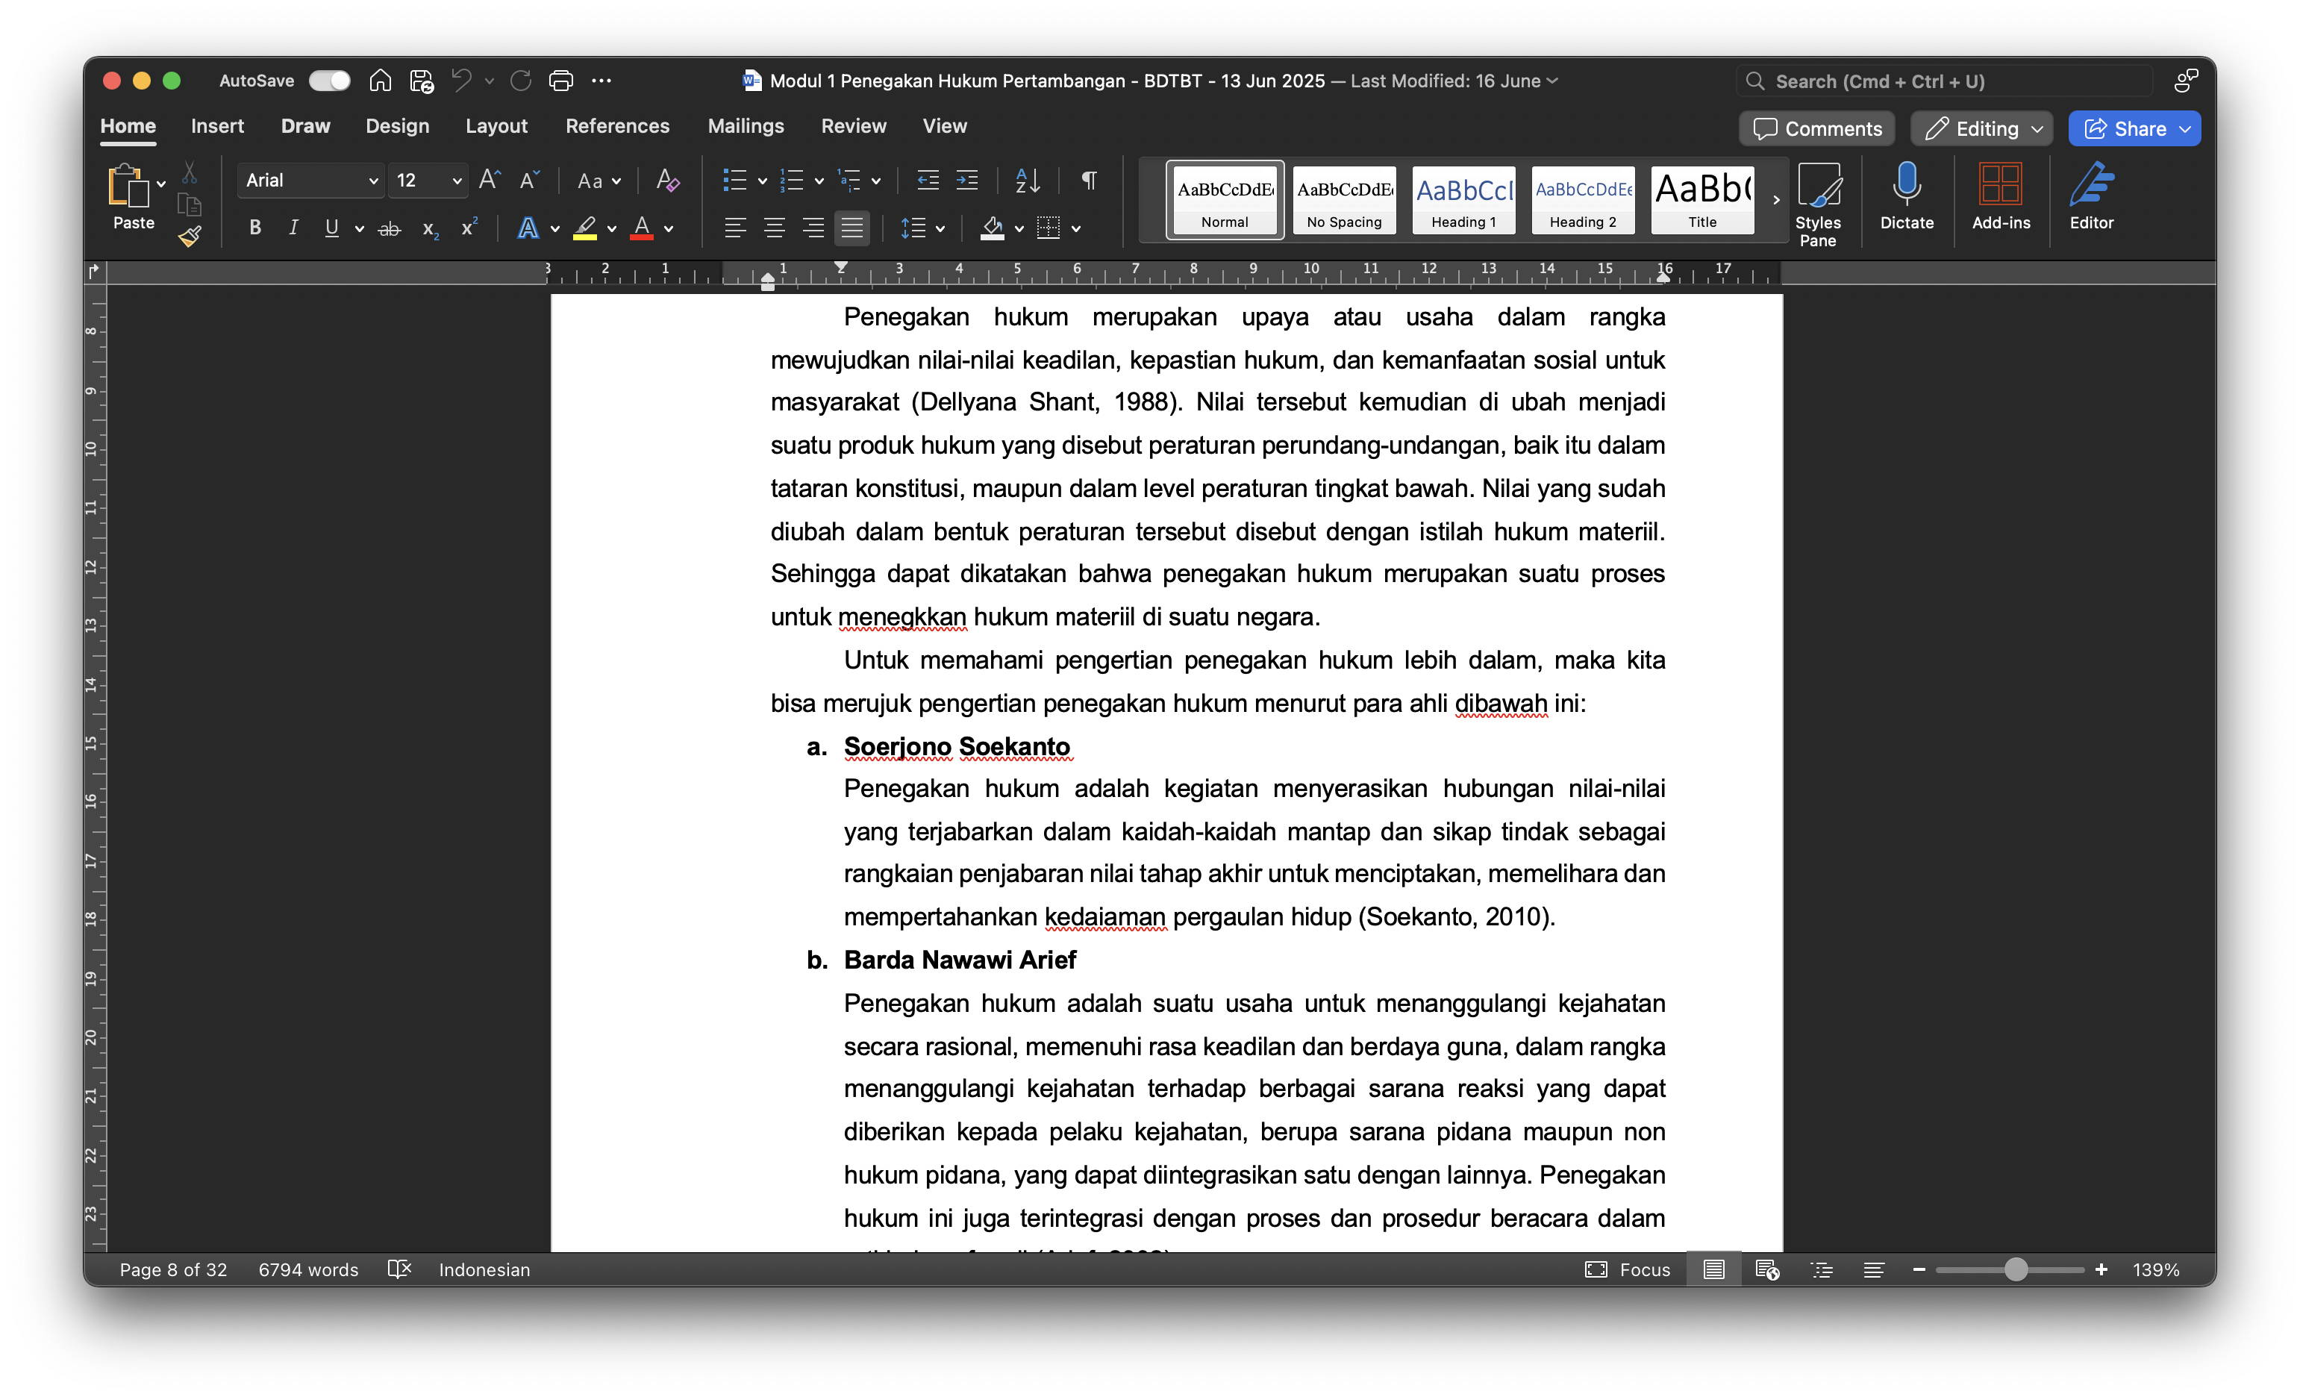Toggle Bold formatting

[x=254, y=228]
